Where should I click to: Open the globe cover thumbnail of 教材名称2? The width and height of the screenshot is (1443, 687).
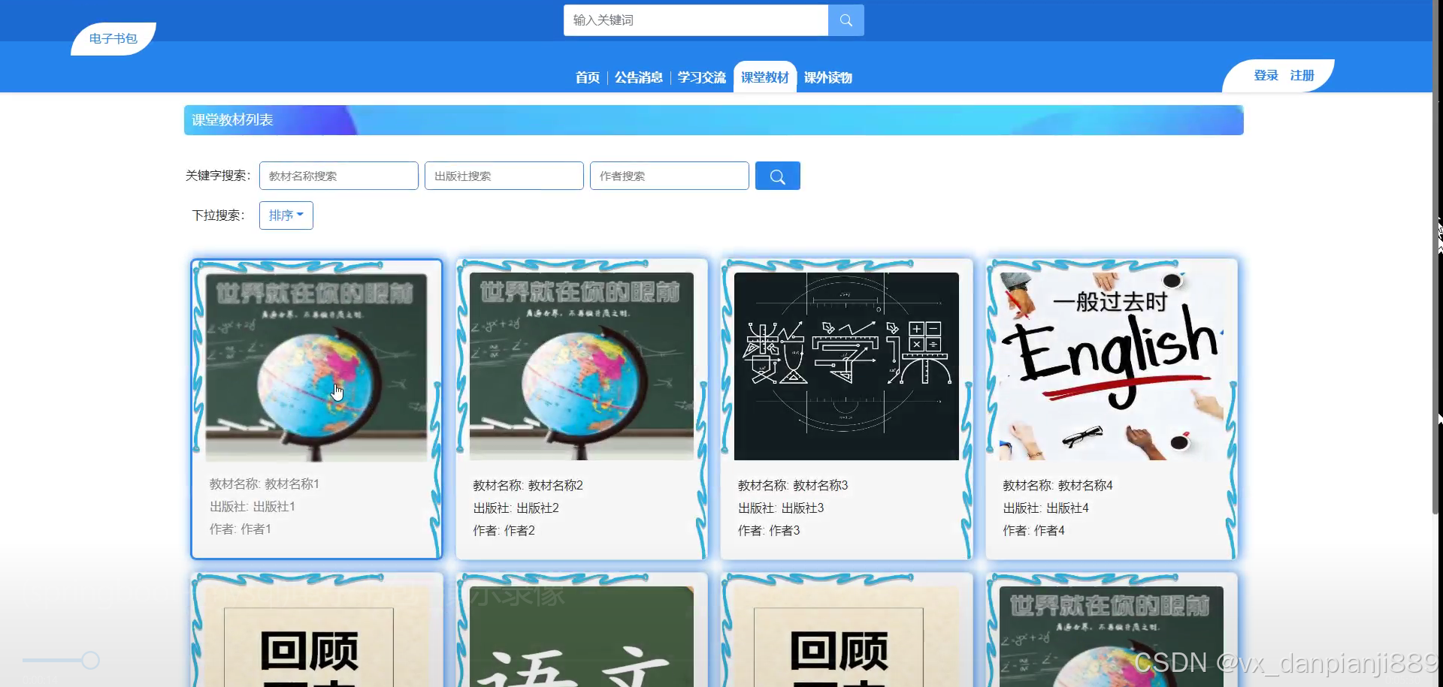point(582,366)
